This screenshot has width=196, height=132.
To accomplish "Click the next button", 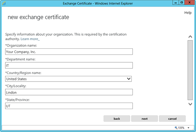I will point(144,118).
